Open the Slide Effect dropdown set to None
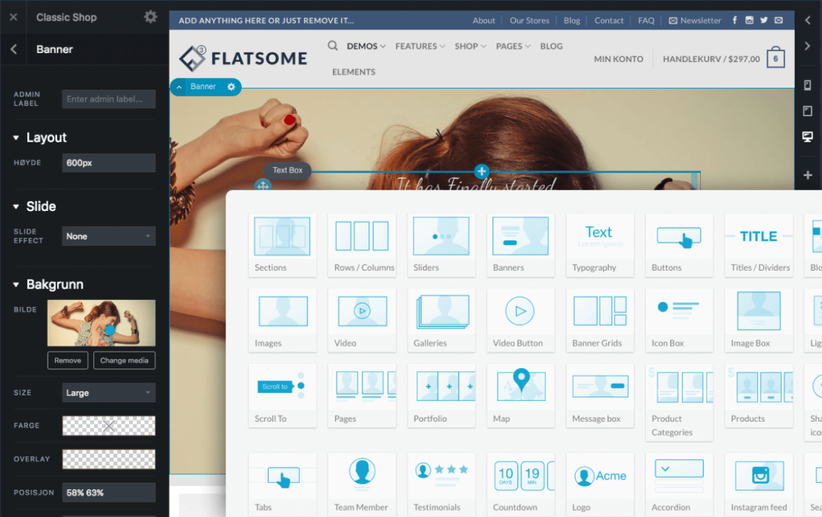 click(x=108, y=236)
